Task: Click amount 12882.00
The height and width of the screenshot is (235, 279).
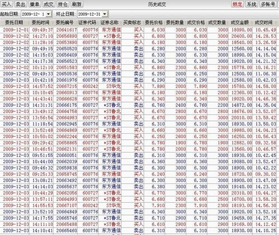Action: pyautogui.click(x=242, y=143)
